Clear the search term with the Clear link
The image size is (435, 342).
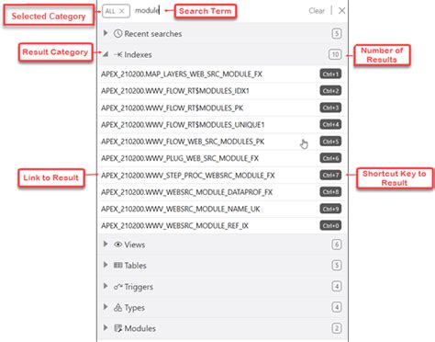tap(317, 11)
